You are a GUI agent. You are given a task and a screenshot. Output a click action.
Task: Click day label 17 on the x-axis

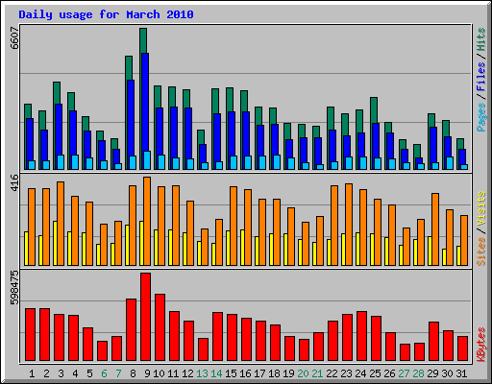coord(259,373)
